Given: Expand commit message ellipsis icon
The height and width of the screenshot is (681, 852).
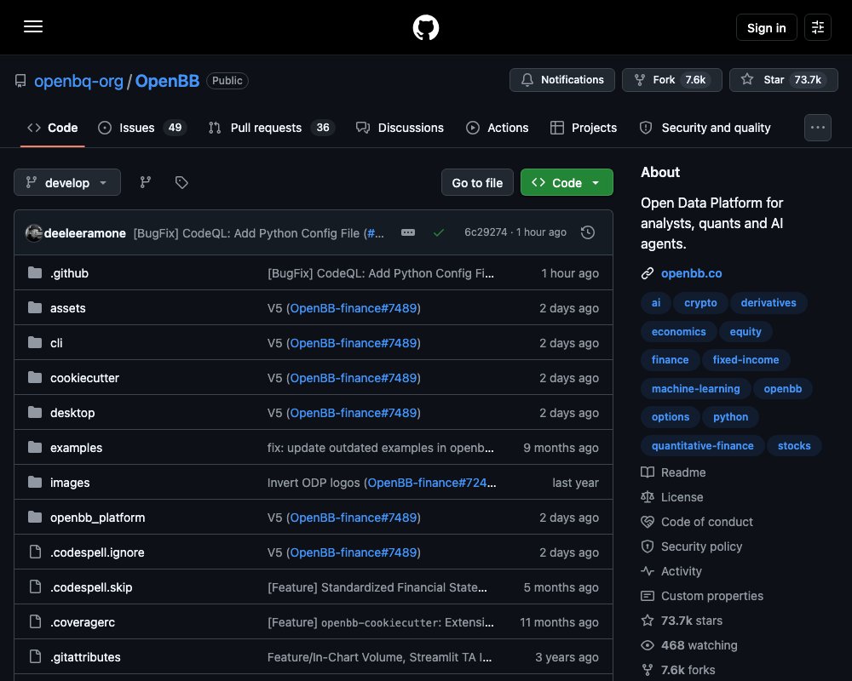Looking at the screenshot, I should coord(408,232).
